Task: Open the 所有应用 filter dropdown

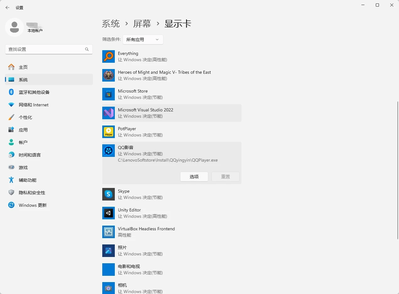Action: pyautogui.click(x=143, y=40)
